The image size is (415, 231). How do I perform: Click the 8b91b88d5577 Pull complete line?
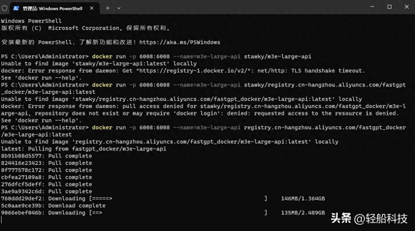click(x=46, y=156)
